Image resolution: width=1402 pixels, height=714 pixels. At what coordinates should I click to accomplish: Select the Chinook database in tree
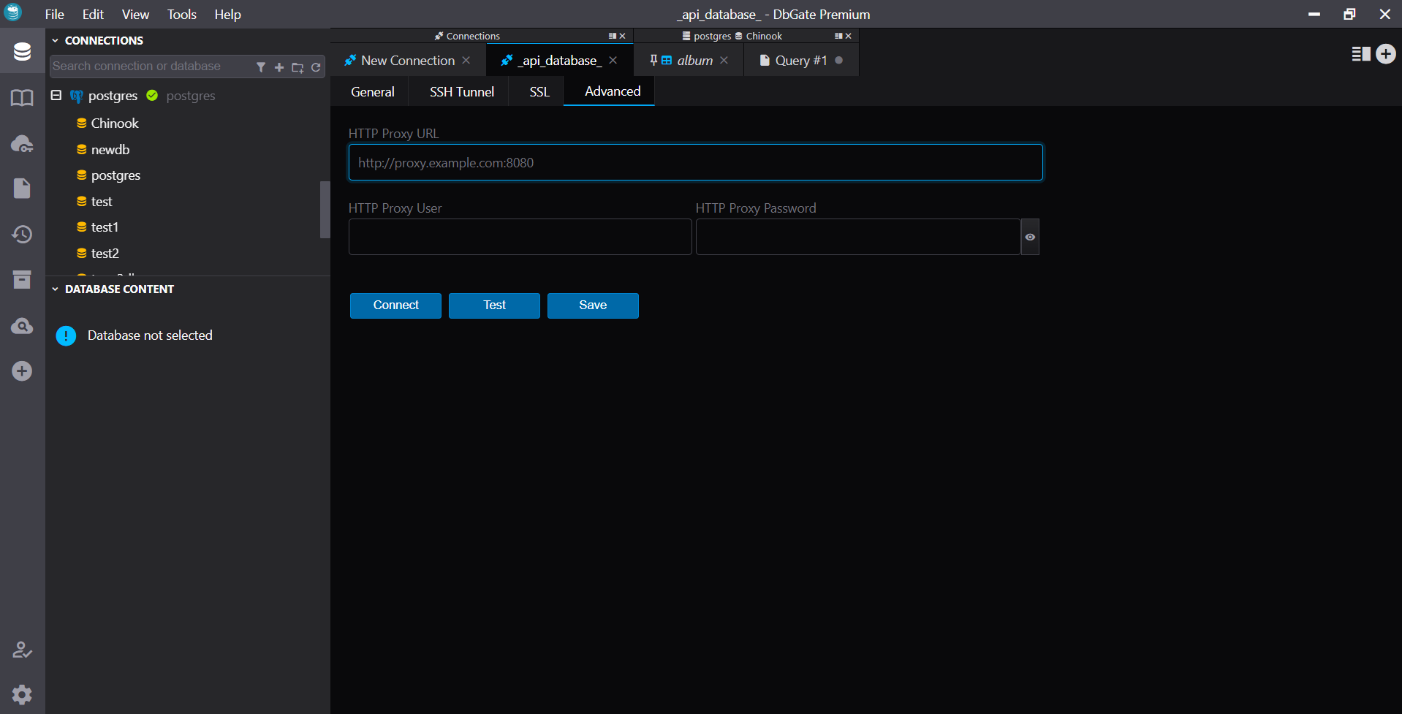click(x=114, y=124)
